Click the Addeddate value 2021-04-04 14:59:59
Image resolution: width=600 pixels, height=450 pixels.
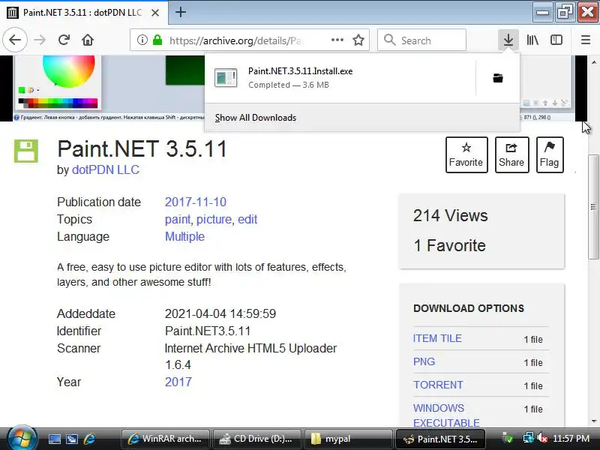pyautogui.click(x=220, y=313)
